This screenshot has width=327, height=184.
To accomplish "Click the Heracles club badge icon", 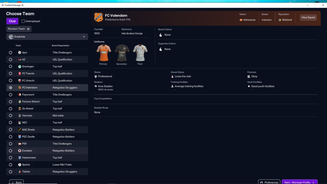I will (20, 116).
